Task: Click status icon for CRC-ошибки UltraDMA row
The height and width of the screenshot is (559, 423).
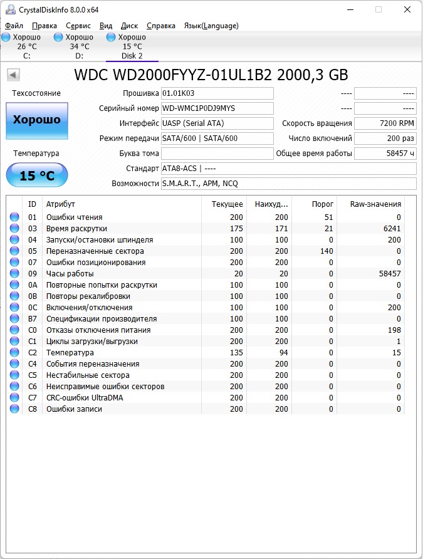Action: pos(14,397)
